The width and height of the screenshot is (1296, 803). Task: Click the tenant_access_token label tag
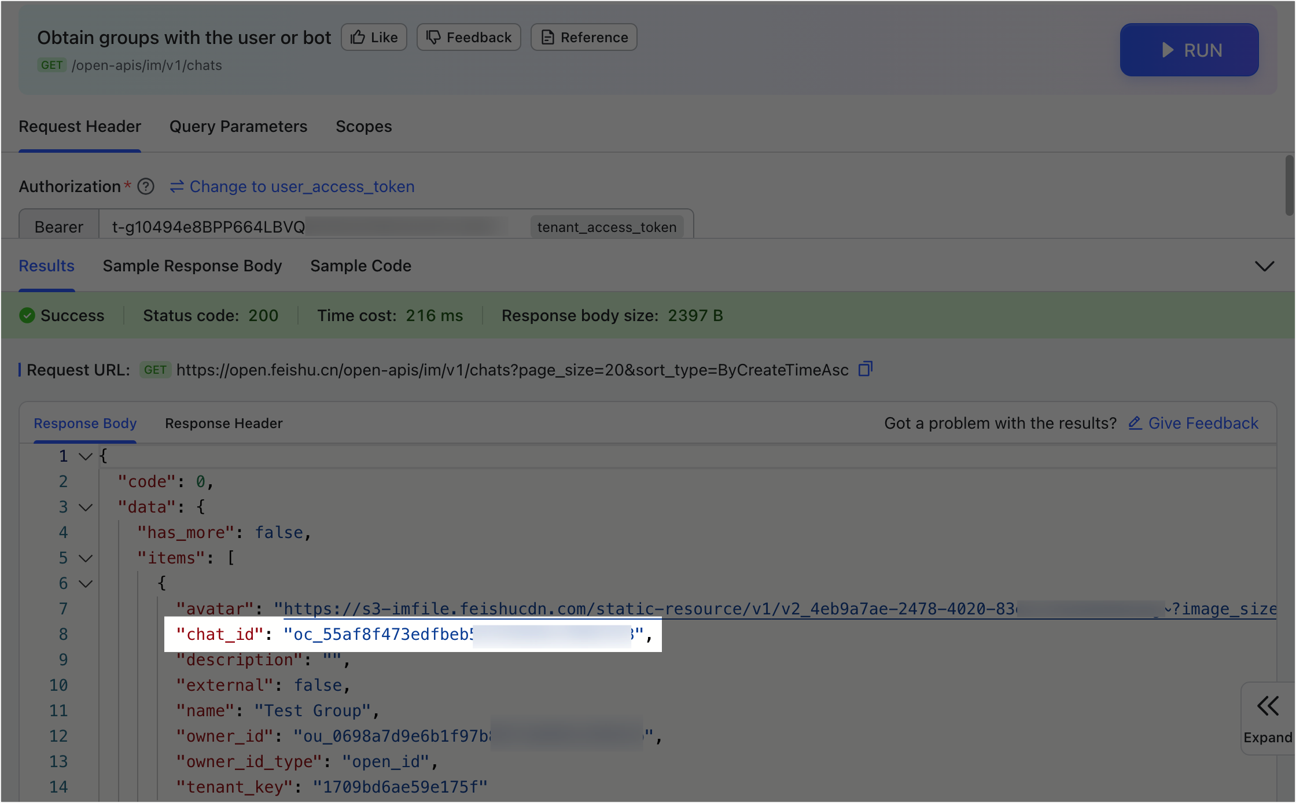tap(607, 227)
